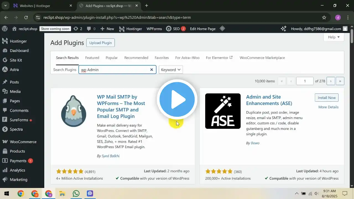Open the WooCommerce Marketplace tab
Image resolution: width=354 pixels, height=199 pixels.
click(262, 58)
